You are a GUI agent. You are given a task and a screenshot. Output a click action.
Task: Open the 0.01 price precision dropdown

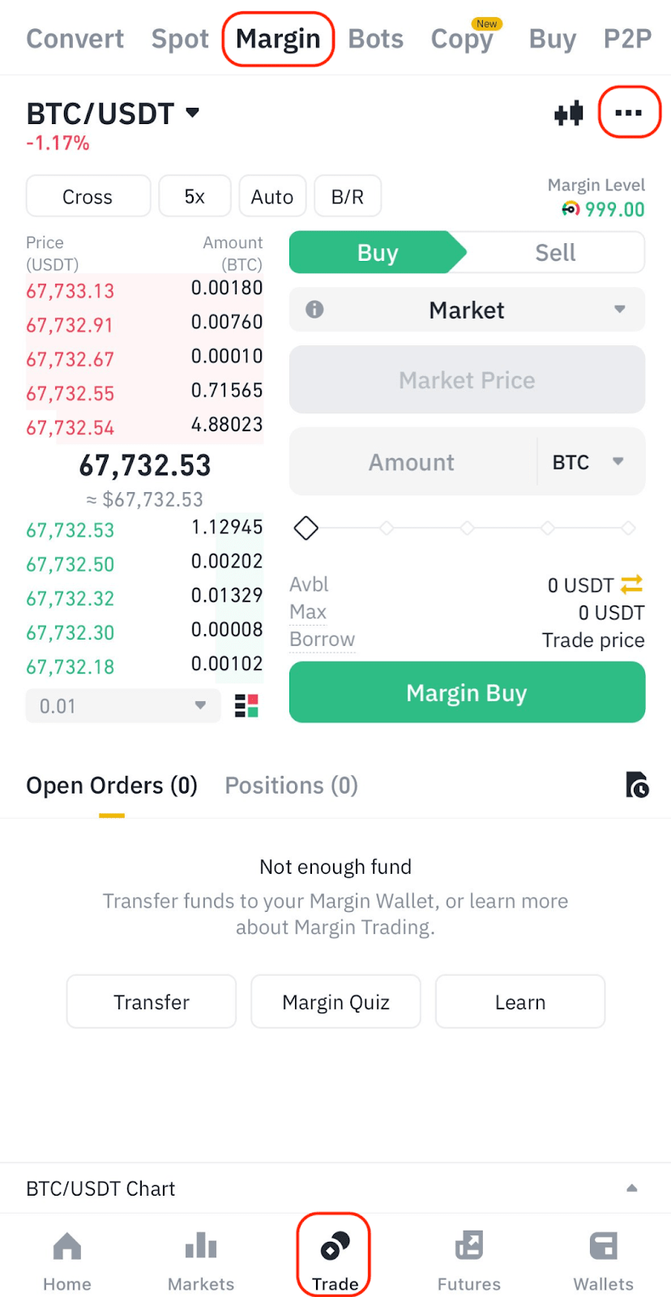coord(123,706)
